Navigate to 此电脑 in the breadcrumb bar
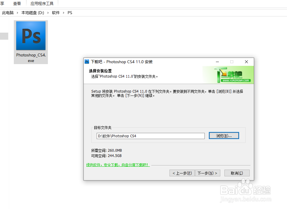 pos(8,13)
